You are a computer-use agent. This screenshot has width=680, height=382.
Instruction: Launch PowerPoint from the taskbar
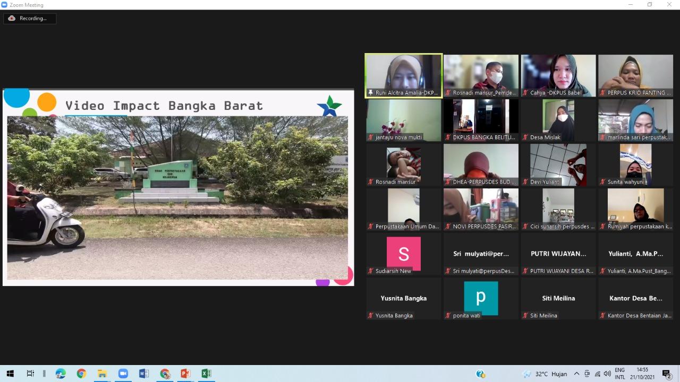pyautogui.click(x=185, y=374)
